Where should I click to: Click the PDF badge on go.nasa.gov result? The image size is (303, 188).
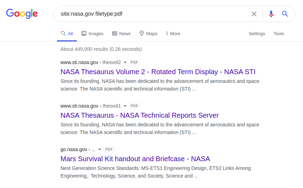click(109, 150)
